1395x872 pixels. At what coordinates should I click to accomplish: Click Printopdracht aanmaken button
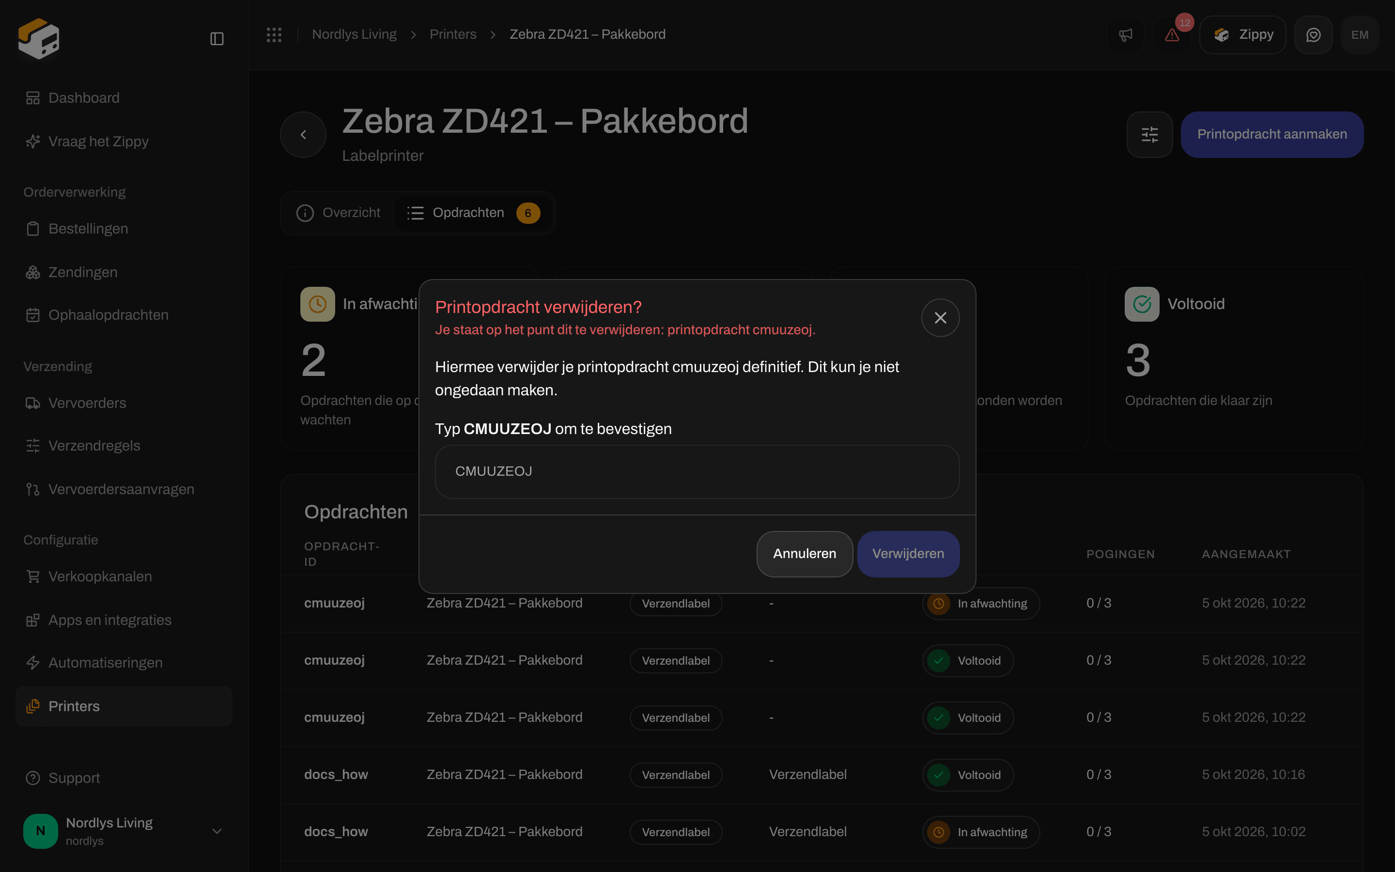1271,134
